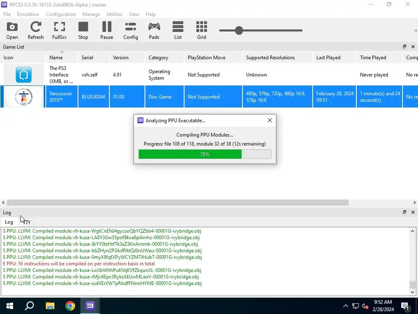The height and width of the screenshot is (314, 418).
Task: Open Windows Start menu
Action: (x=10, y=306)
